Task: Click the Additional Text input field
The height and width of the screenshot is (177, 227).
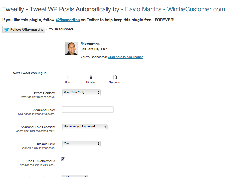Action: (88, 110)
